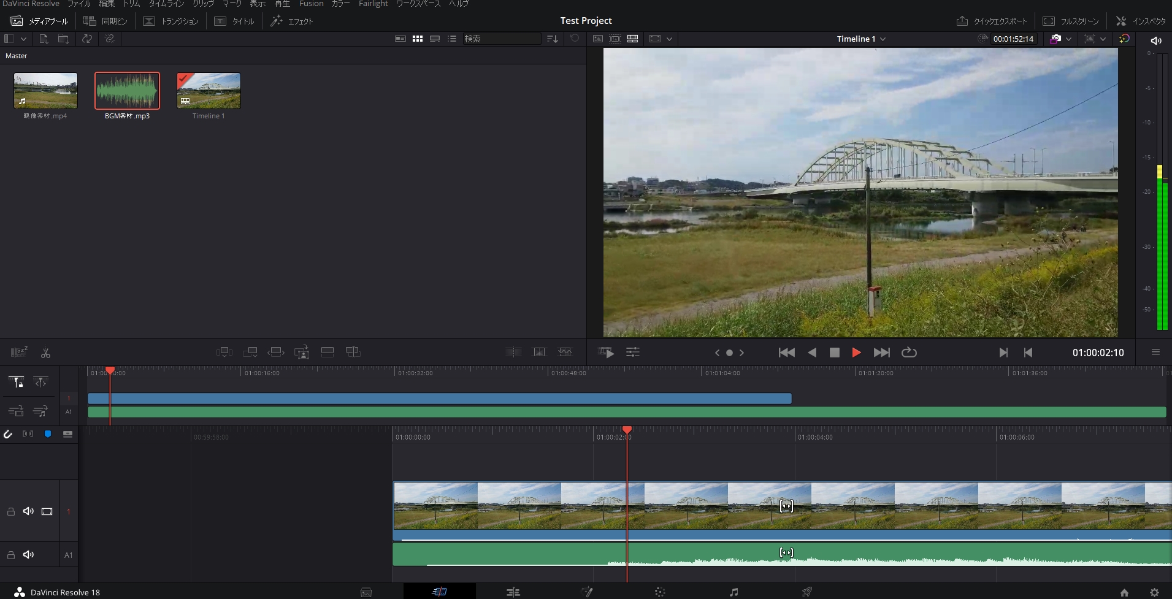Open the media pool sort dropdown

pos(551,38)
